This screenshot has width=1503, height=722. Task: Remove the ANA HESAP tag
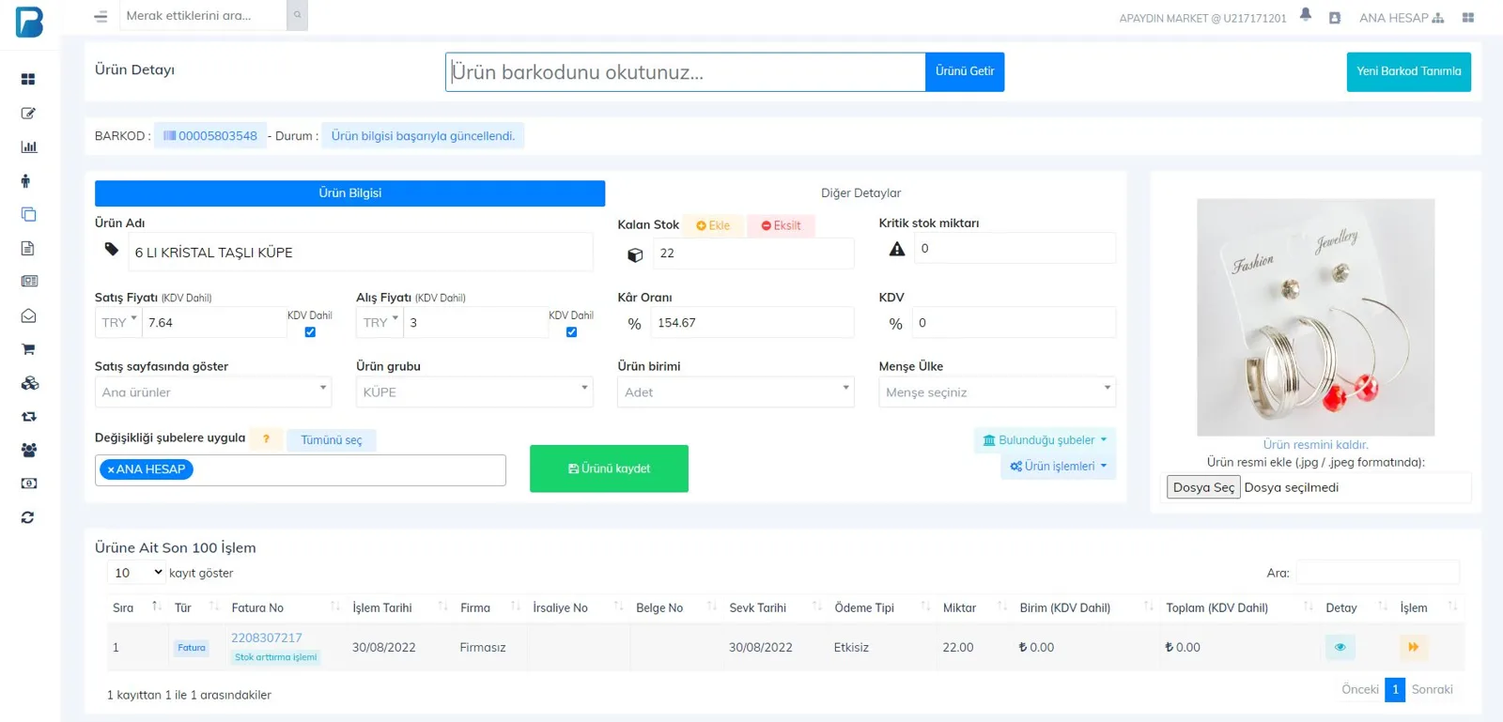pyautogui.click(x=111, y=469)
